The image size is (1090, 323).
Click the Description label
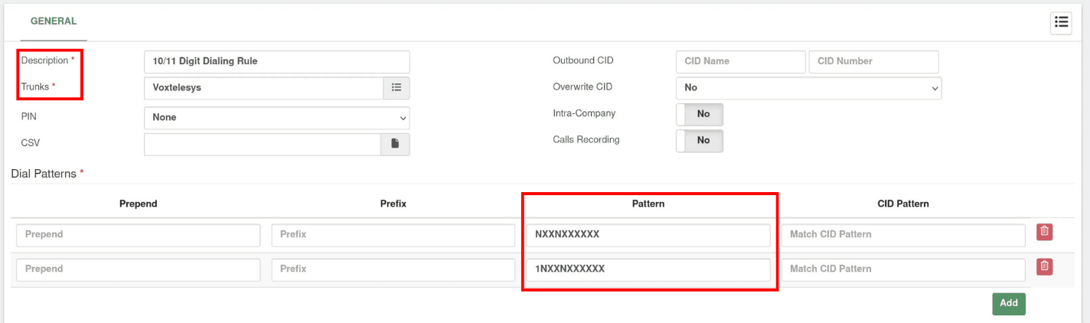[48, 60]
